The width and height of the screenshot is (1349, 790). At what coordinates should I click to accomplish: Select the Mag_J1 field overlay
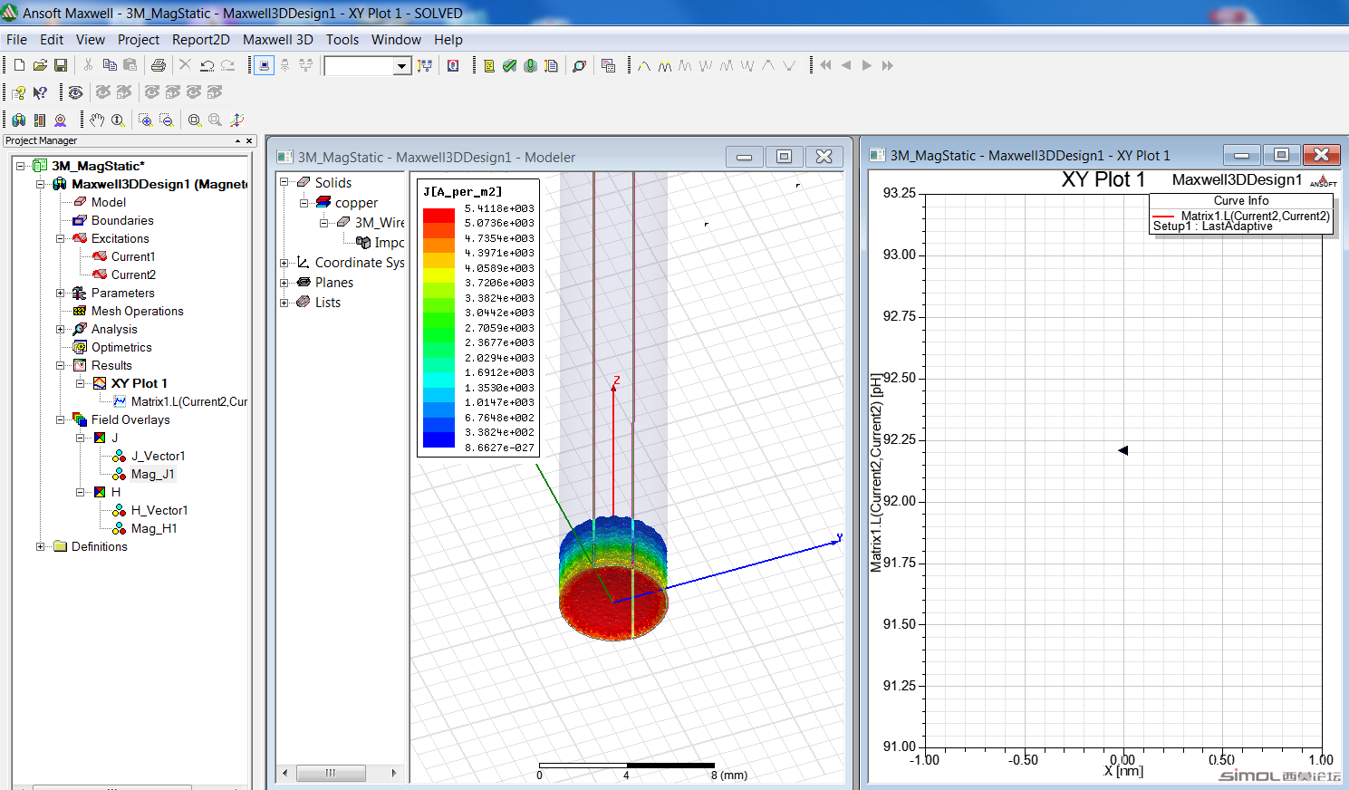[152, 474]
